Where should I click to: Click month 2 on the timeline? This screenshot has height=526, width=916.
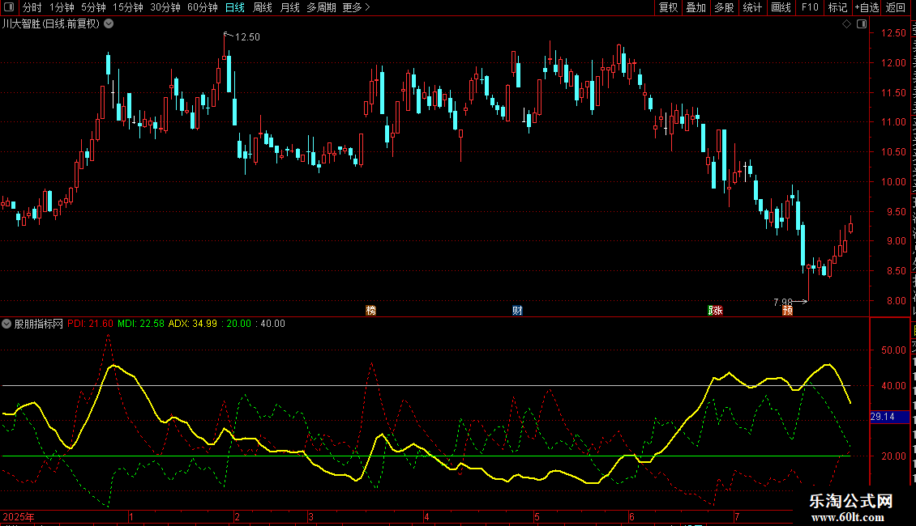pyautogui.click(x=237, y=516)
